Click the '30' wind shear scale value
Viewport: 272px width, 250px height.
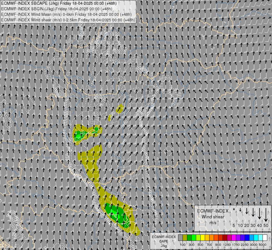(x=253, y=225)
